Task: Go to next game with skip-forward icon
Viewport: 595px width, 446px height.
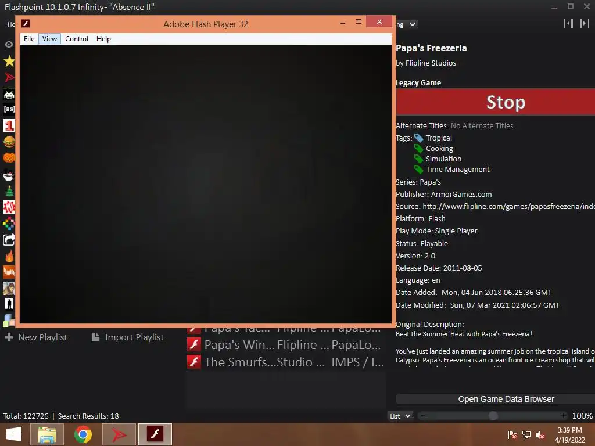Action: [x=585, y=23]
